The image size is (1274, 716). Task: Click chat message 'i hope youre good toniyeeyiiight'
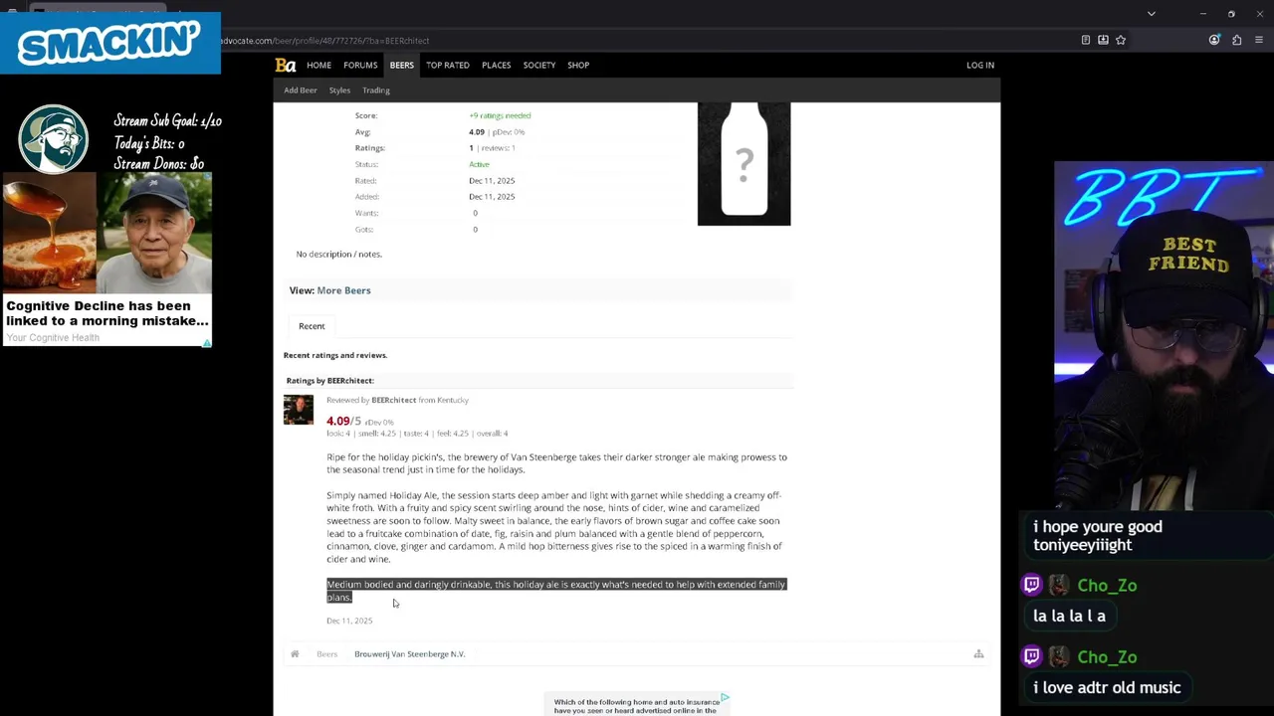pyautogui.click(x=1097, y=536)
